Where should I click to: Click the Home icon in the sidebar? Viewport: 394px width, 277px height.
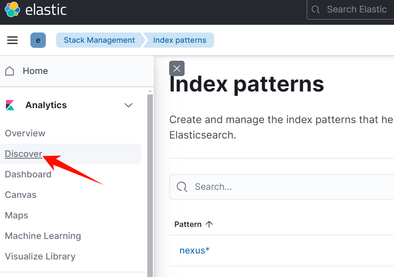9,71
